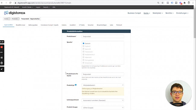Screen dimensions: 196x110
Task: Click the browser forward arrow
Action: click(x=6, y=3)
